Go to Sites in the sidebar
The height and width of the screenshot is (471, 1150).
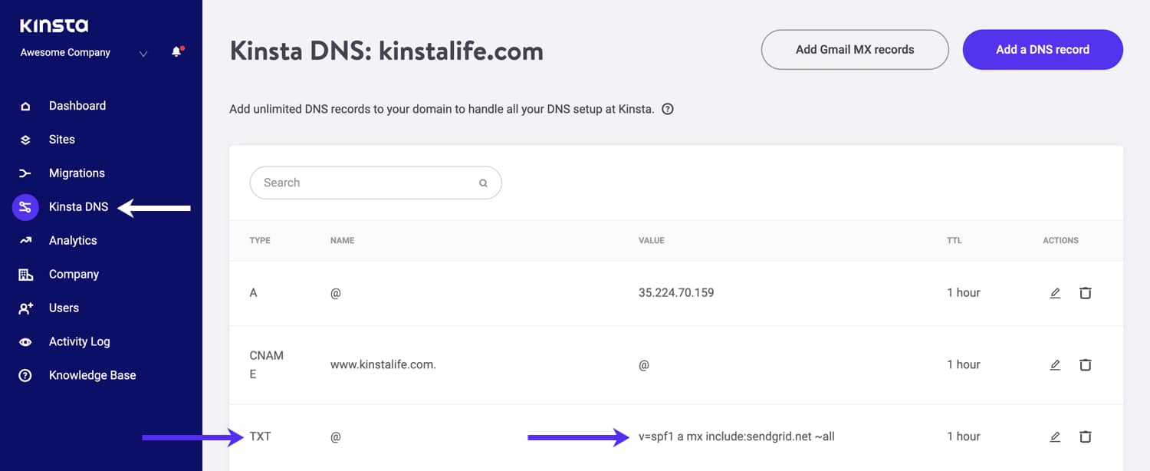click(x=62, y=140)
